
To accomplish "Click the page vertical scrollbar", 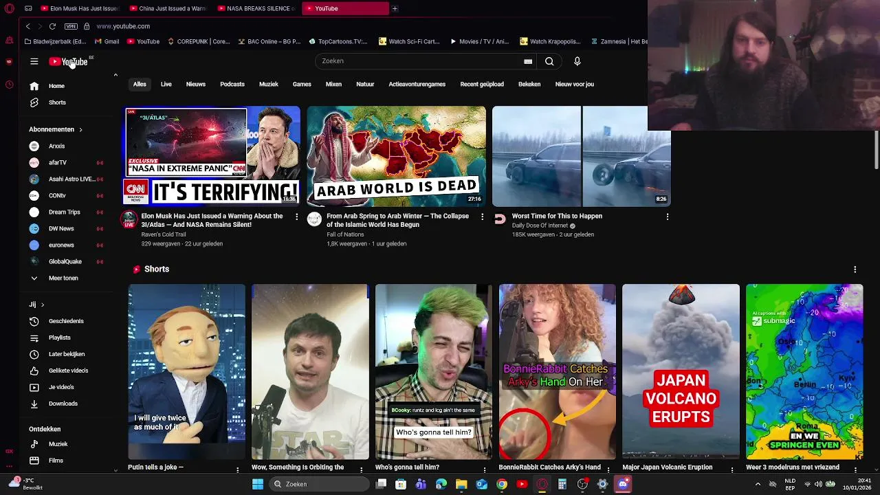I will coord(876,149).
